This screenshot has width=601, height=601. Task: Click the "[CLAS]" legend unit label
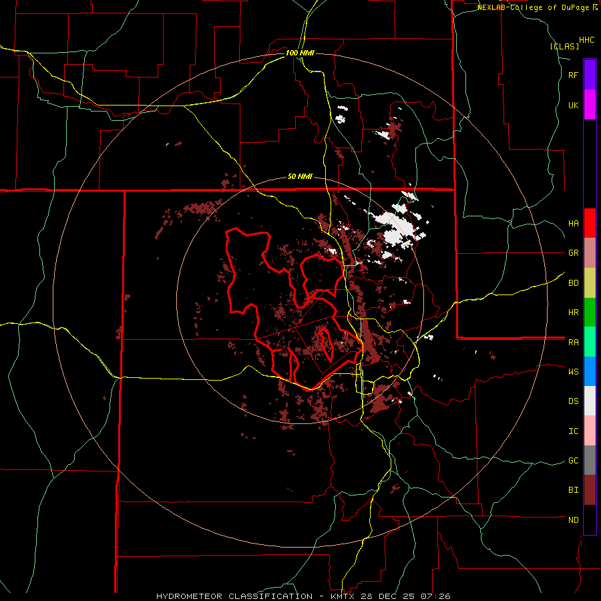(564, 46)
